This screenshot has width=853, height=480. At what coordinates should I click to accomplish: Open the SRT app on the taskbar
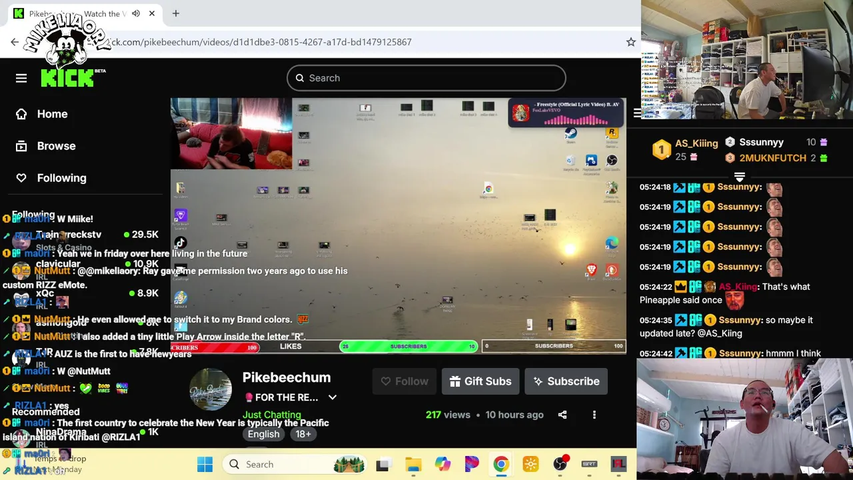(589, 464)
